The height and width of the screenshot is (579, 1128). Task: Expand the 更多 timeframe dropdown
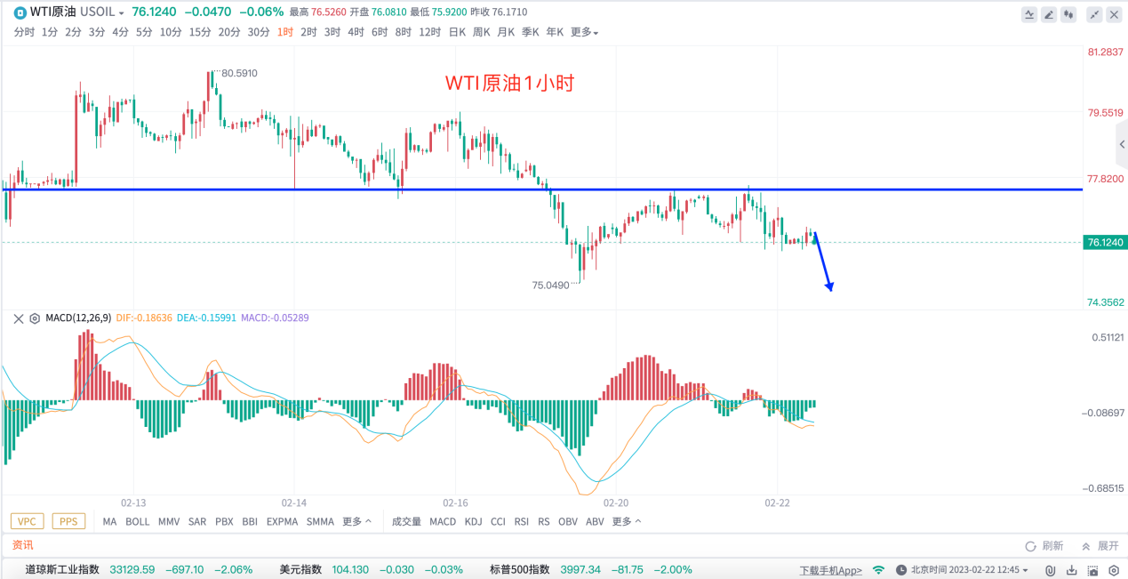coord(584,32)
